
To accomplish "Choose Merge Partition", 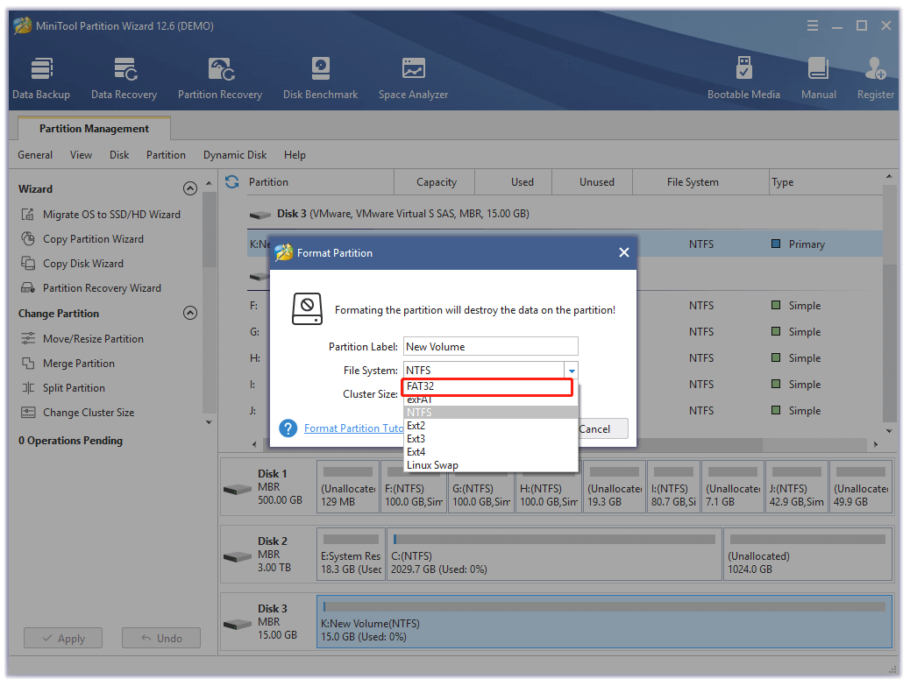I will coord(68,364).
